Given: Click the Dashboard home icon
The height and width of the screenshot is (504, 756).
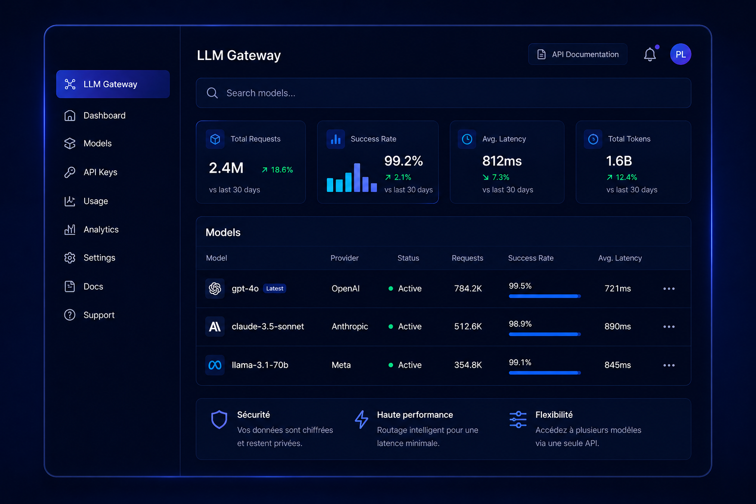Looking at the screenshot, I should tap(70, 116).
